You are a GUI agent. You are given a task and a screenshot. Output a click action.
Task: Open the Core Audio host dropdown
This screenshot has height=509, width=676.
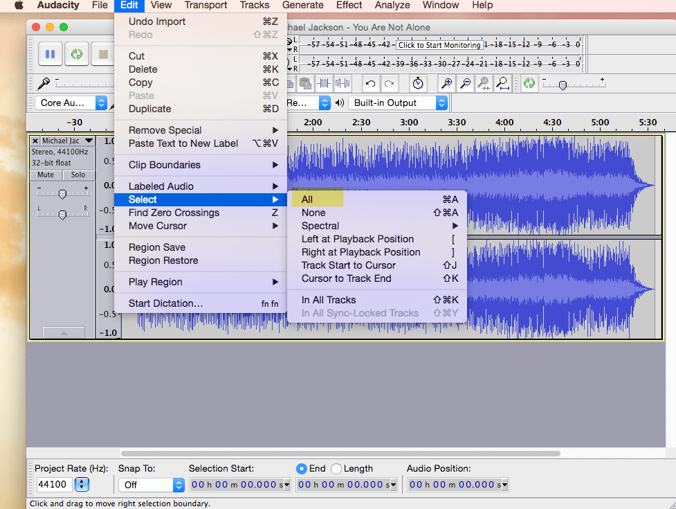coord(71,102)
